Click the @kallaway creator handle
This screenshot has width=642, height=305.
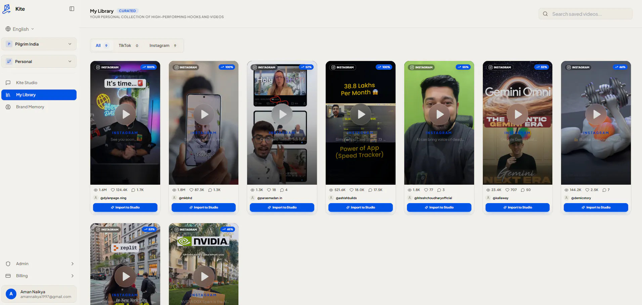[501, 198]
